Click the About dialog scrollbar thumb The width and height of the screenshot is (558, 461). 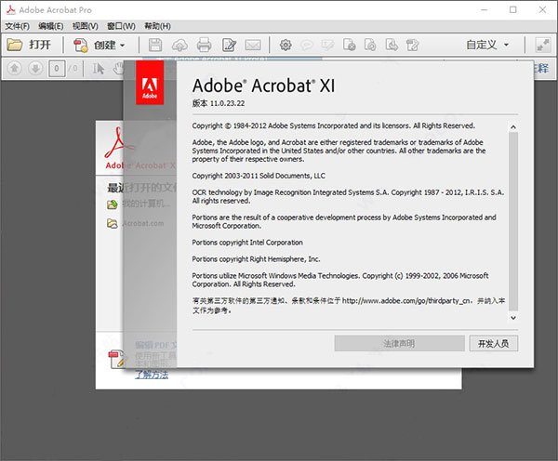tap(513, 221)
